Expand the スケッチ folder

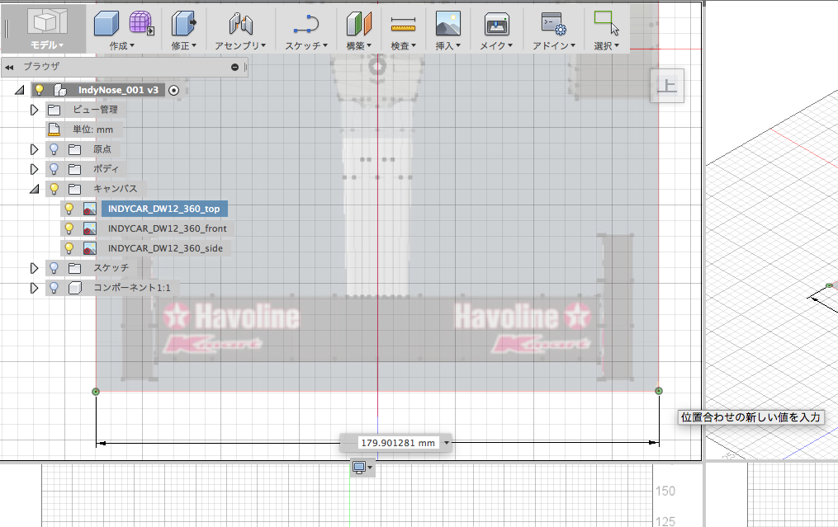34,268
